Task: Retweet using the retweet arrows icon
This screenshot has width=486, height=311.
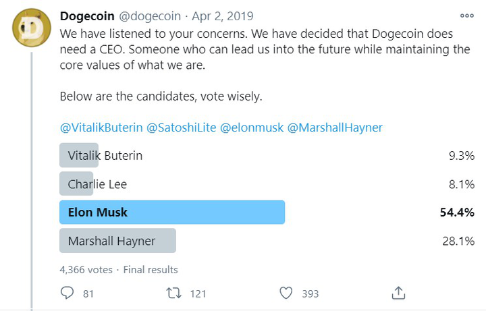Action: [173, 293]
